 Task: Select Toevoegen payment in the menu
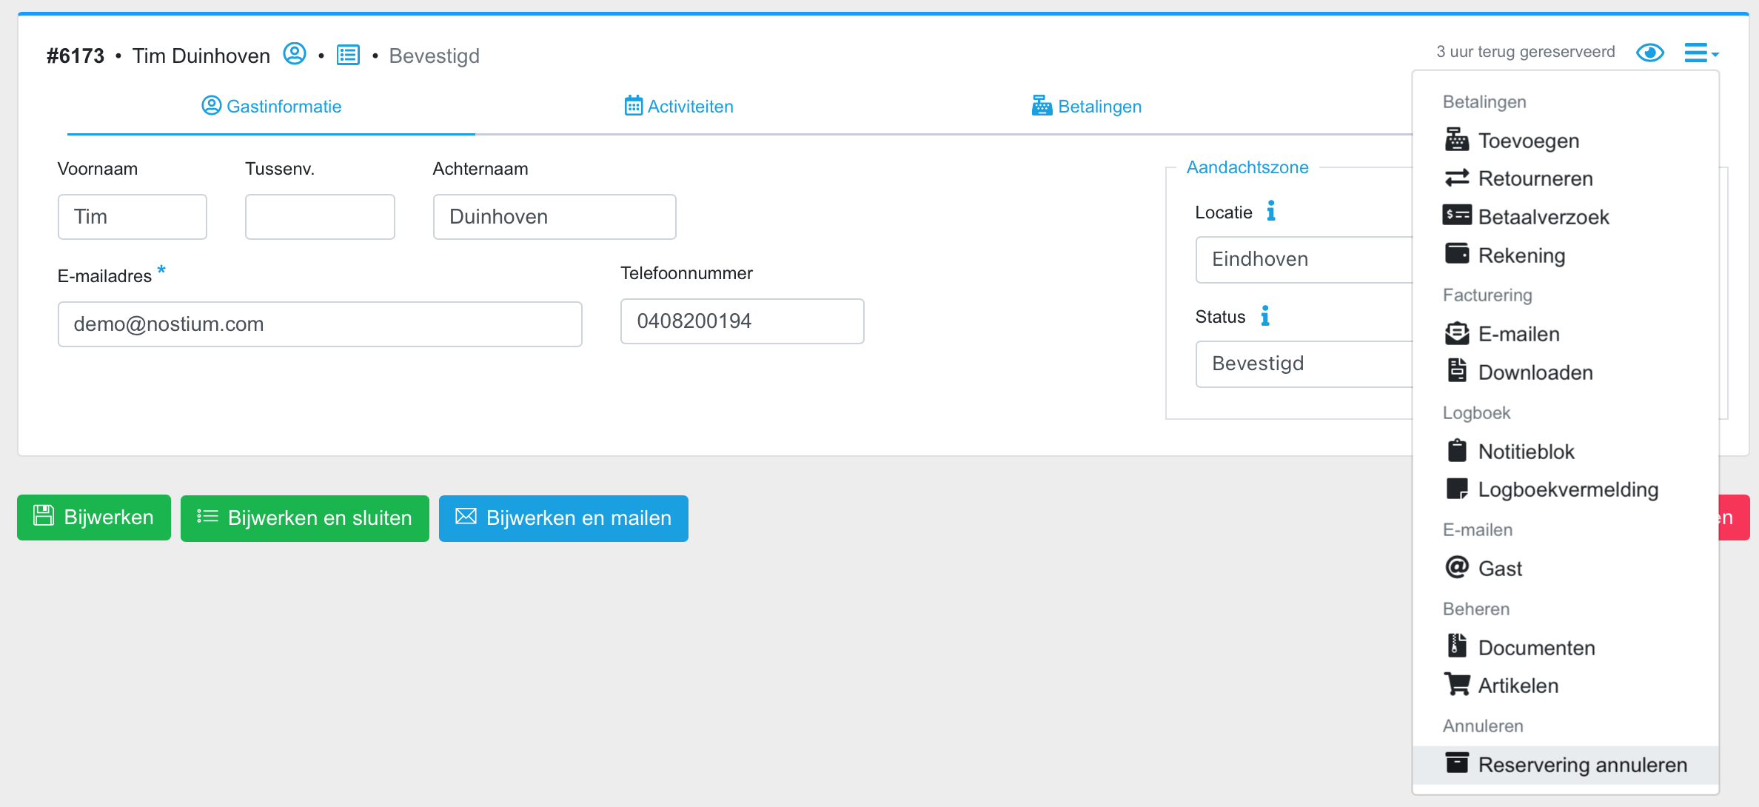[x=1527, y=141]
